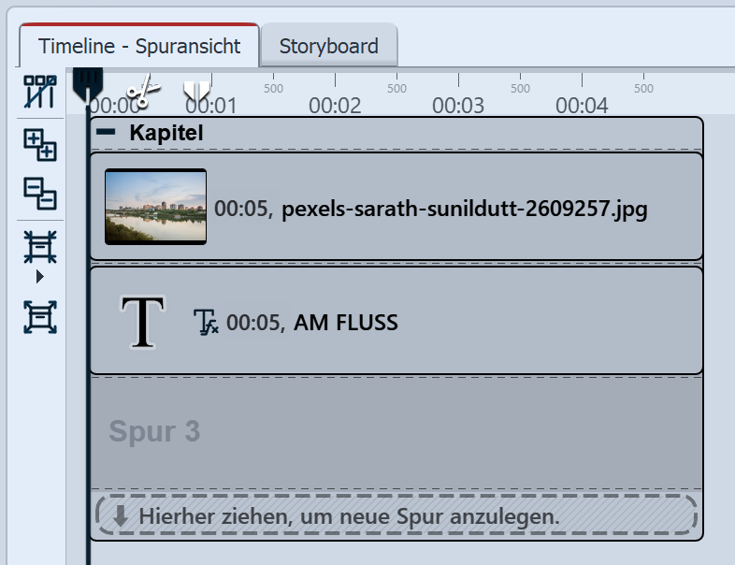Click the text effects icon beside AM FLUSS

coord(205,323)
